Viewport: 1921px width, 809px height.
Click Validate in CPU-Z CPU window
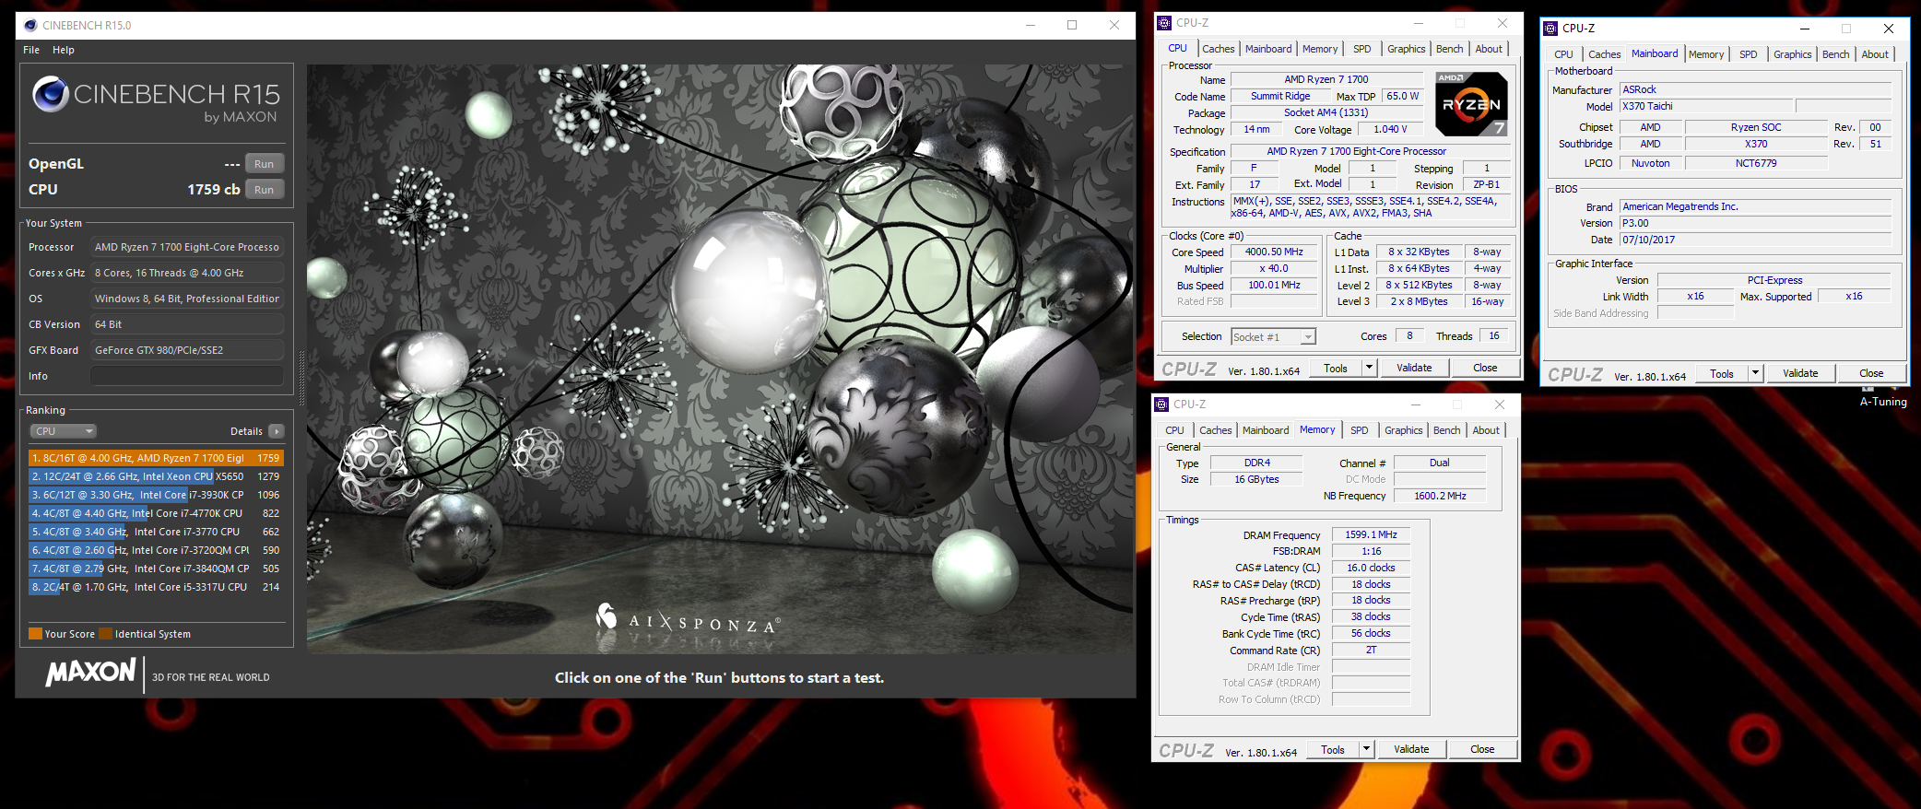[x=1414, y=368]
